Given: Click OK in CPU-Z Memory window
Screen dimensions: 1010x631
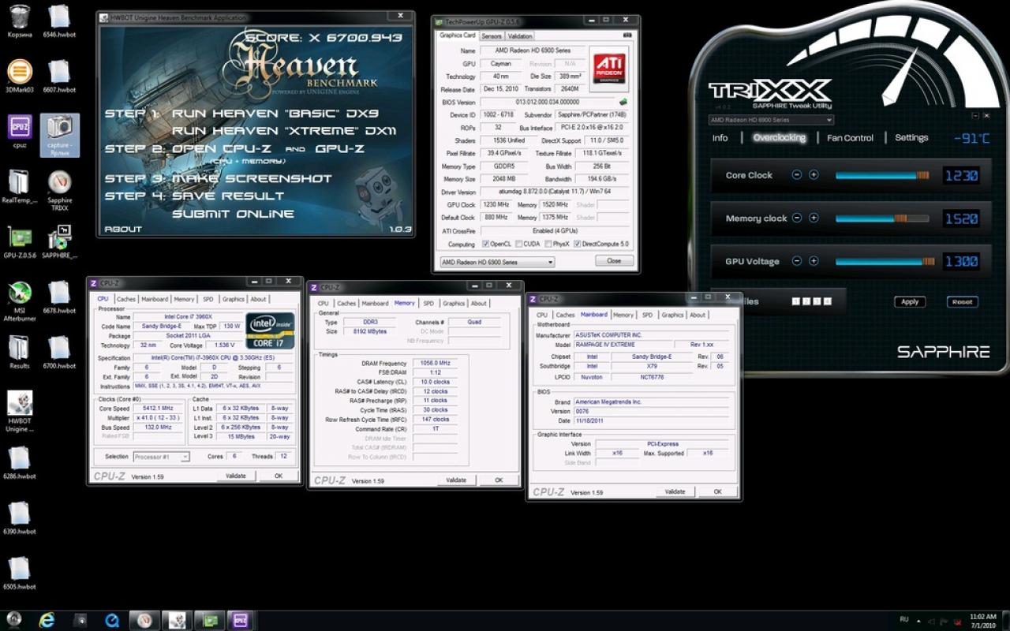Looking at the screenshot, I should tap(499, 480).
